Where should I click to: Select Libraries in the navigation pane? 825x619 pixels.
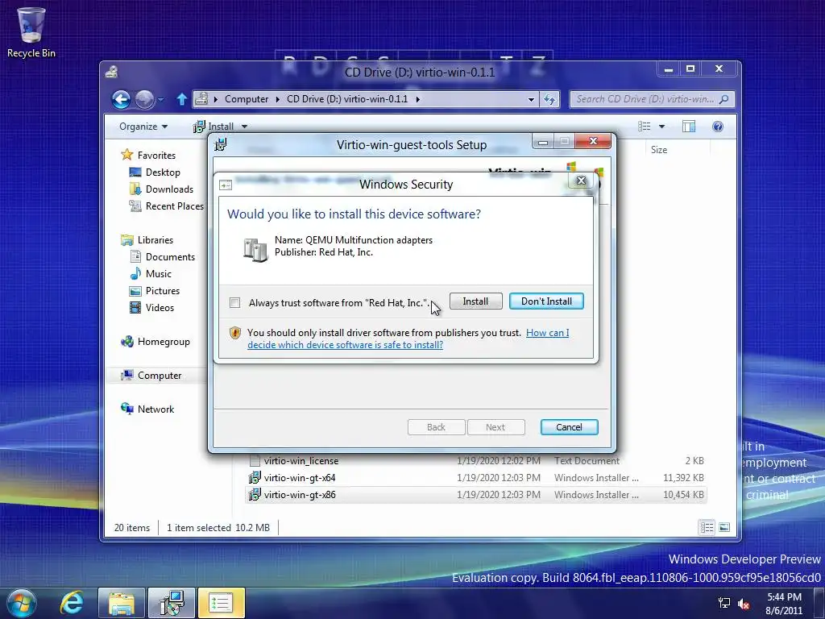[155, 239]
